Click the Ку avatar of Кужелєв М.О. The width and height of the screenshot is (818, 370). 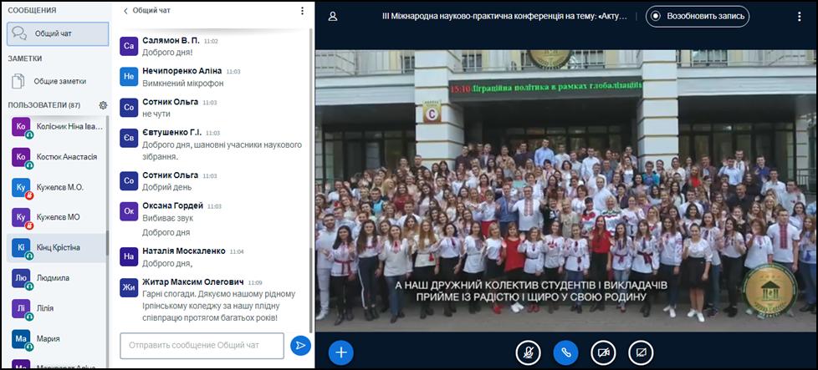coord(21,187)
